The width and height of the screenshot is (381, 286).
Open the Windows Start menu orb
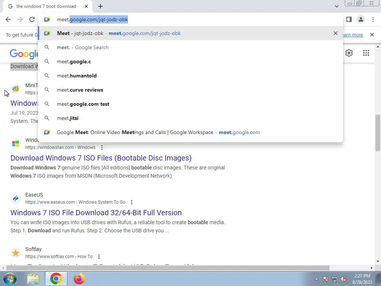10,279
